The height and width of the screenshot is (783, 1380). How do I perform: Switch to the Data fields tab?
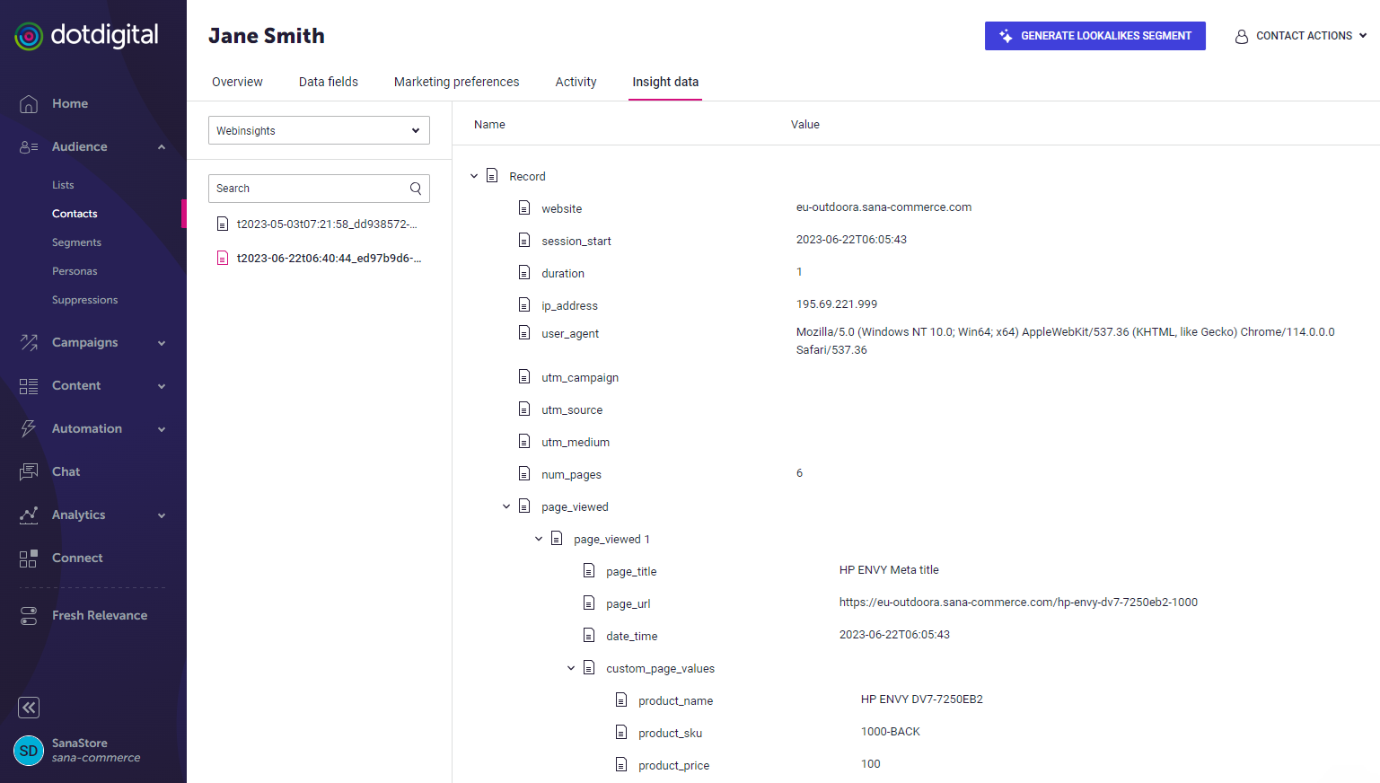[x=329, y=82]
